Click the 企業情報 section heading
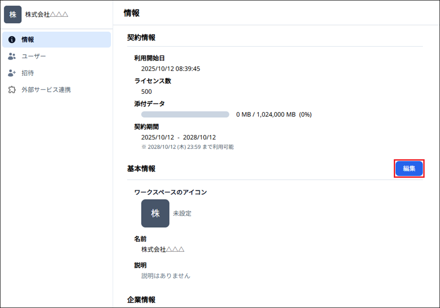440x308 pixels. tap(141, 300)
